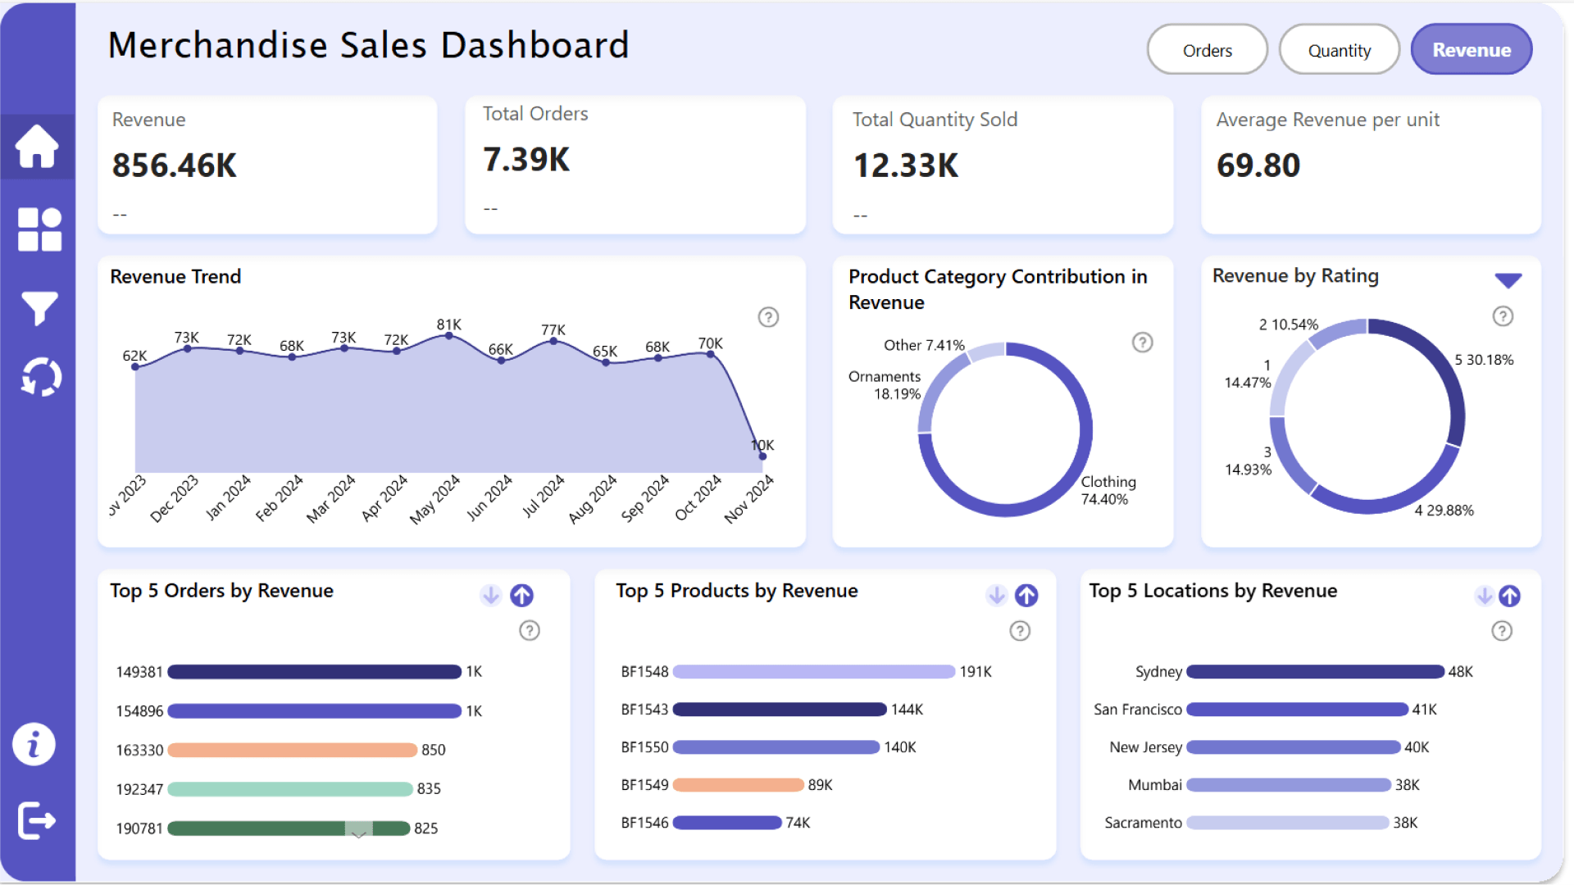This screenshot has width=1574, height=885.
Task: Sort Top 5 Products with up arrow
Action: click(1026, 595)
